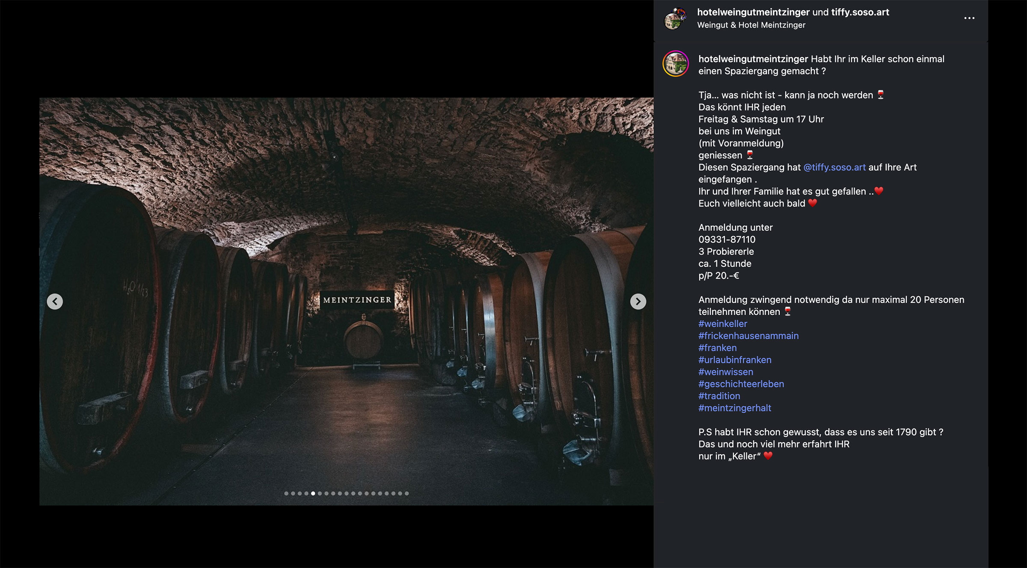Open the hashtag #urlaubinfranken
This screenshot has width=1027, height=568.
pyautogui.click(x=734, y=360)
